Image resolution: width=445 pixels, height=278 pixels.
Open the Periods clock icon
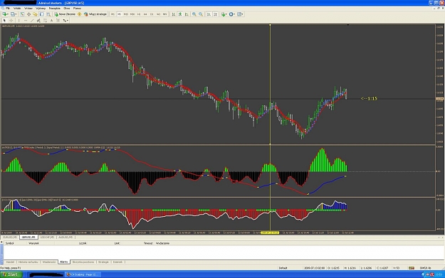pyautogui.click(x=231, y=14)
